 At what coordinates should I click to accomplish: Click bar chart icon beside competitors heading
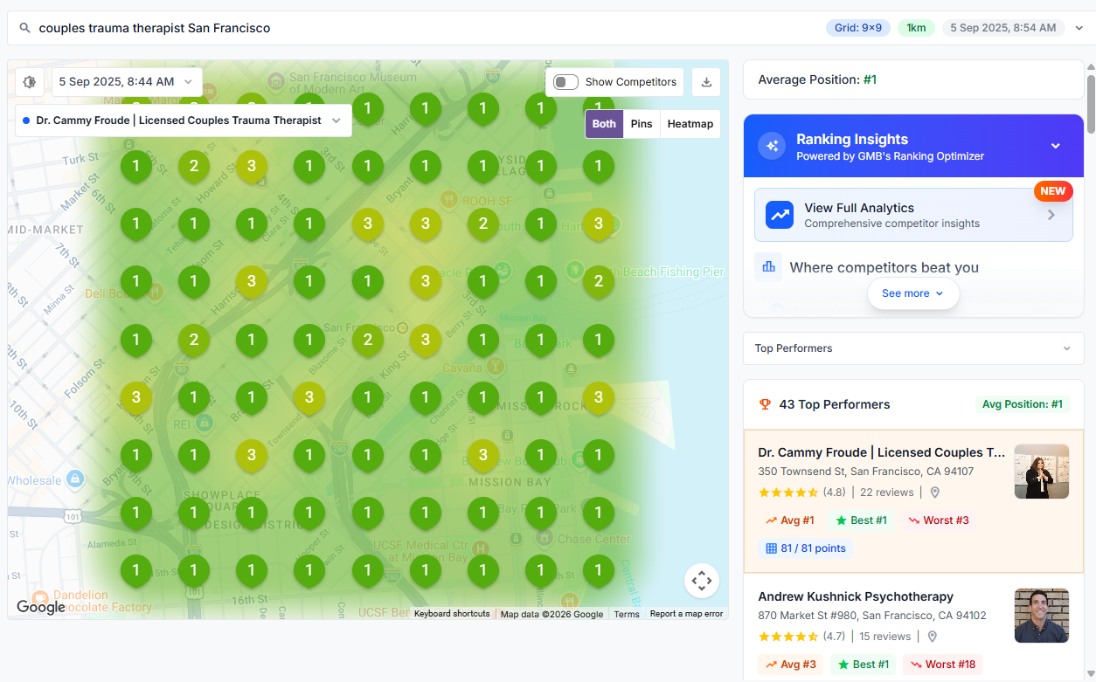point(769,267)
